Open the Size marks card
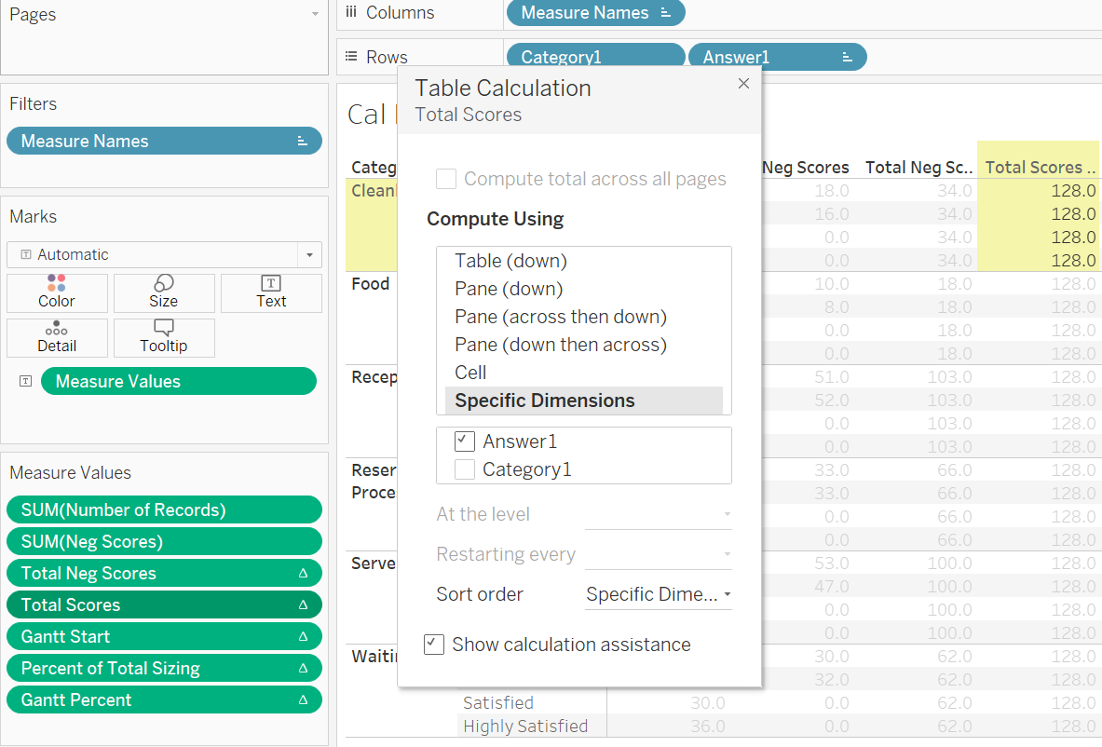The height and width of the screenshot is (747, 1102). [x=164, y=292]
